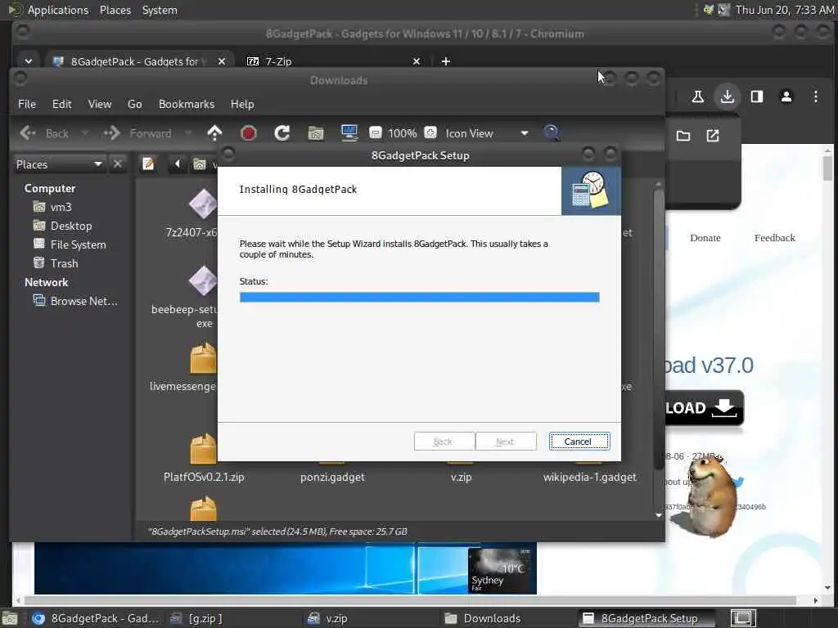838x628 pixels.
Task: Open downloads page external link icon
Action: (x=713, y=136)
